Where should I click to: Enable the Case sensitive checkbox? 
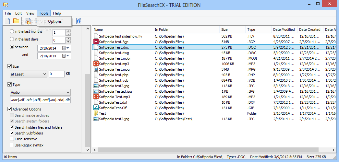[12, 139]
